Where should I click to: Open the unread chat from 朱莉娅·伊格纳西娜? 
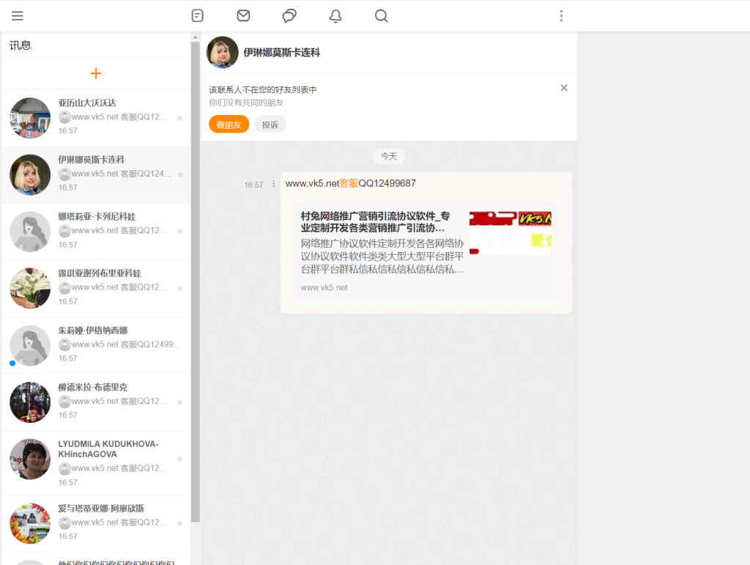tap(95, 344)
